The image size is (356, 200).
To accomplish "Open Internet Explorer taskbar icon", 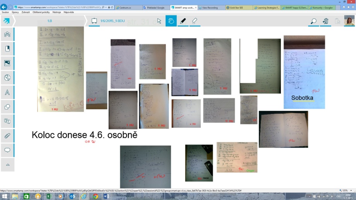I will 84,196.
